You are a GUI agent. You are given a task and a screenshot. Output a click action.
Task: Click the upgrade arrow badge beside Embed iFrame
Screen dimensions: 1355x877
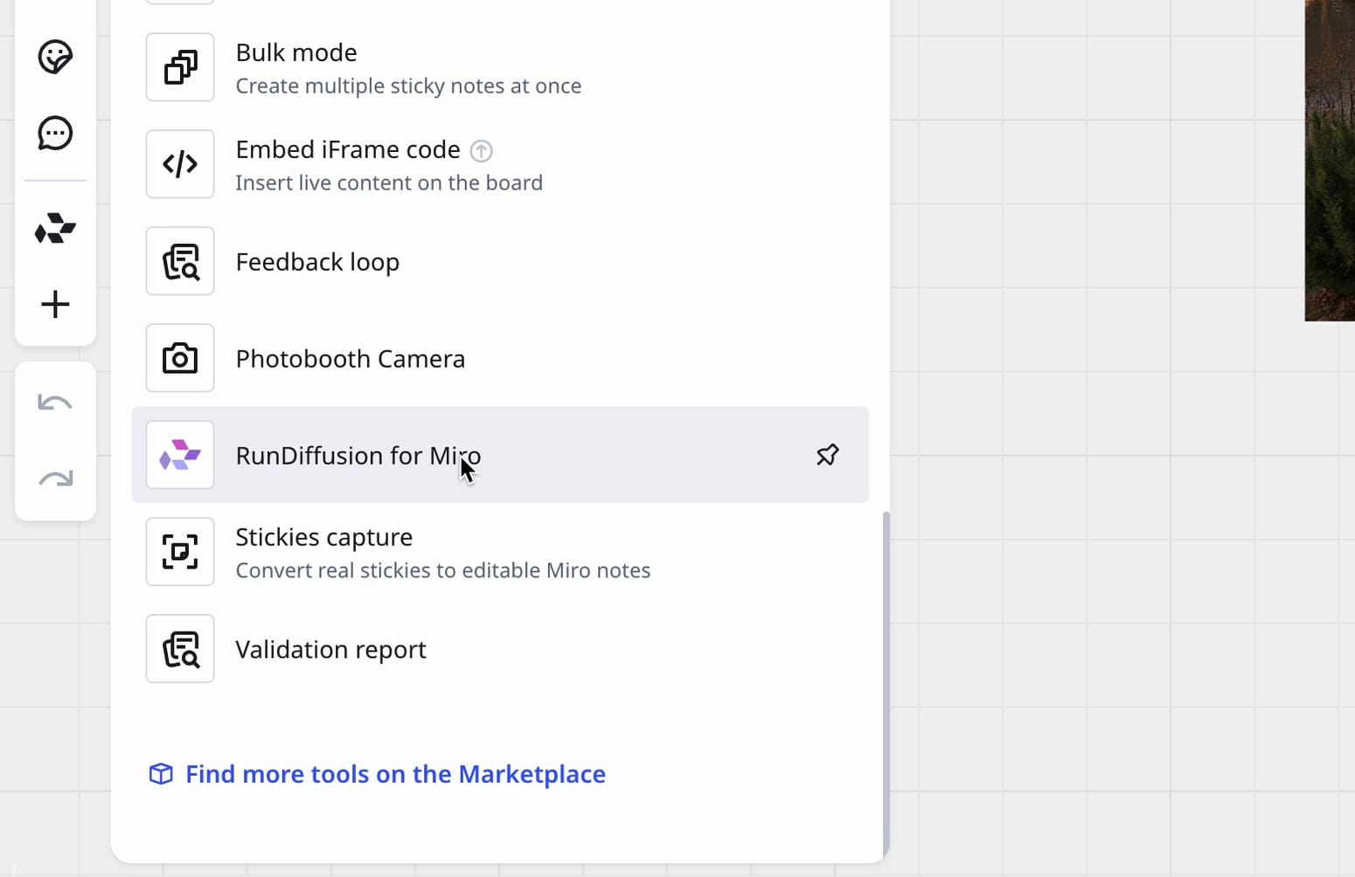point(482,151)
